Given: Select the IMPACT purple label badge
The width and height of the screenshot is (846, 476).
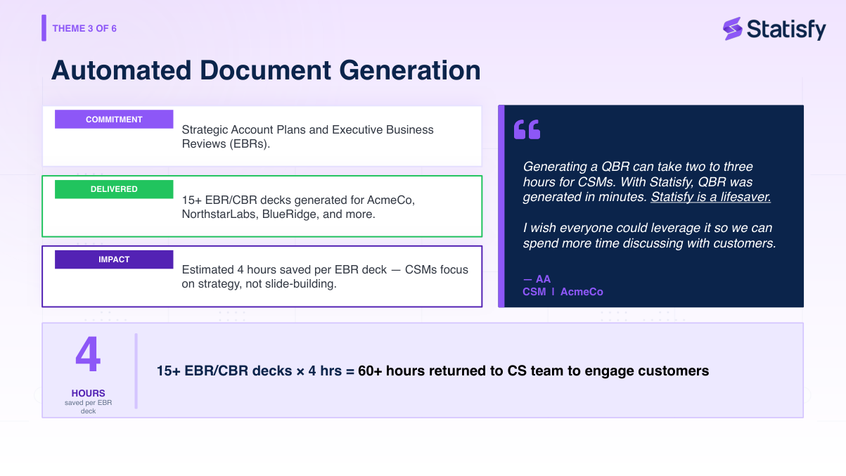Looking at the screenshot, I should (114, 259).
